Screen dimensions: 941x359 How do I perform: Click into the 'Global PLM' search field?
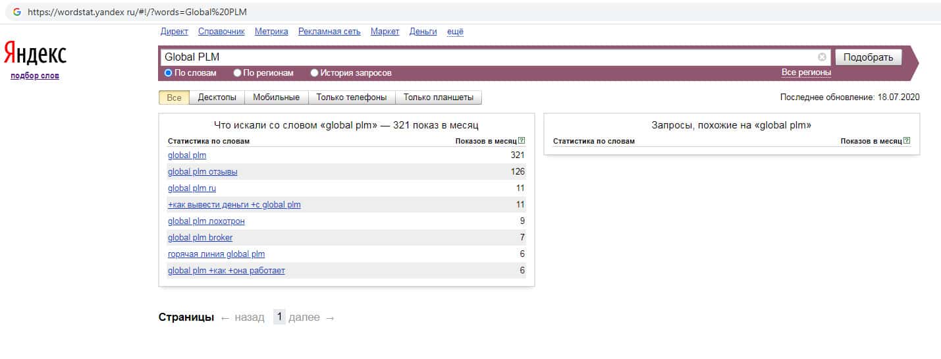coord(487,57)
